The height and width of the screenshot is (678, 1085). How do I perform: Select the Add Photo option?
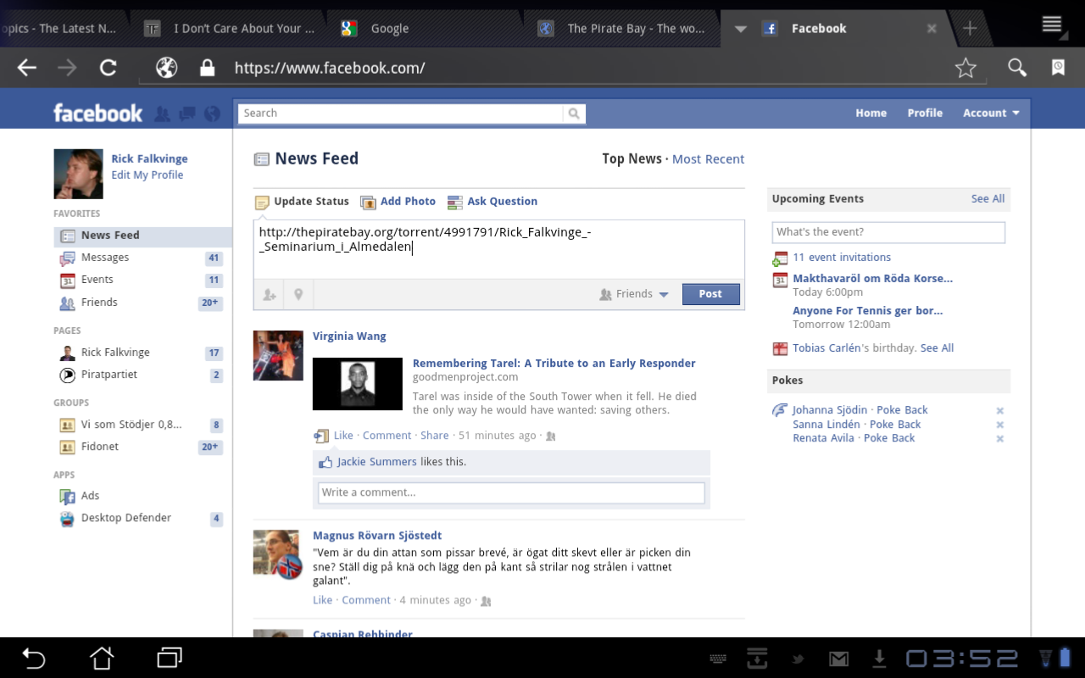point(398,202)
